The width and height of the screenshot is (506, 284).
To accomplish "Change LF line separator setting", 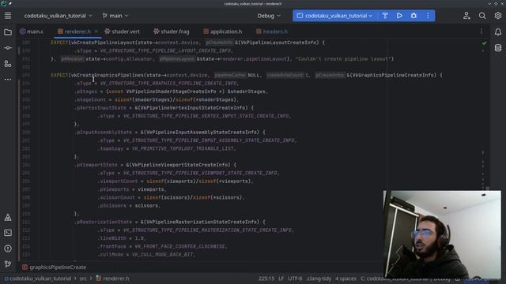I will click(x=281, y=278).
